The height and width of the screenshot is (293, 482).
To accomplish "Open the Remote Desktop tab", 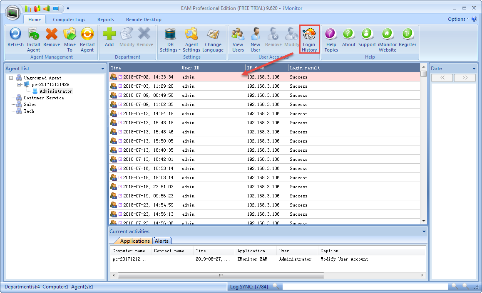I will pyautogui.click(x=144, y=20).
